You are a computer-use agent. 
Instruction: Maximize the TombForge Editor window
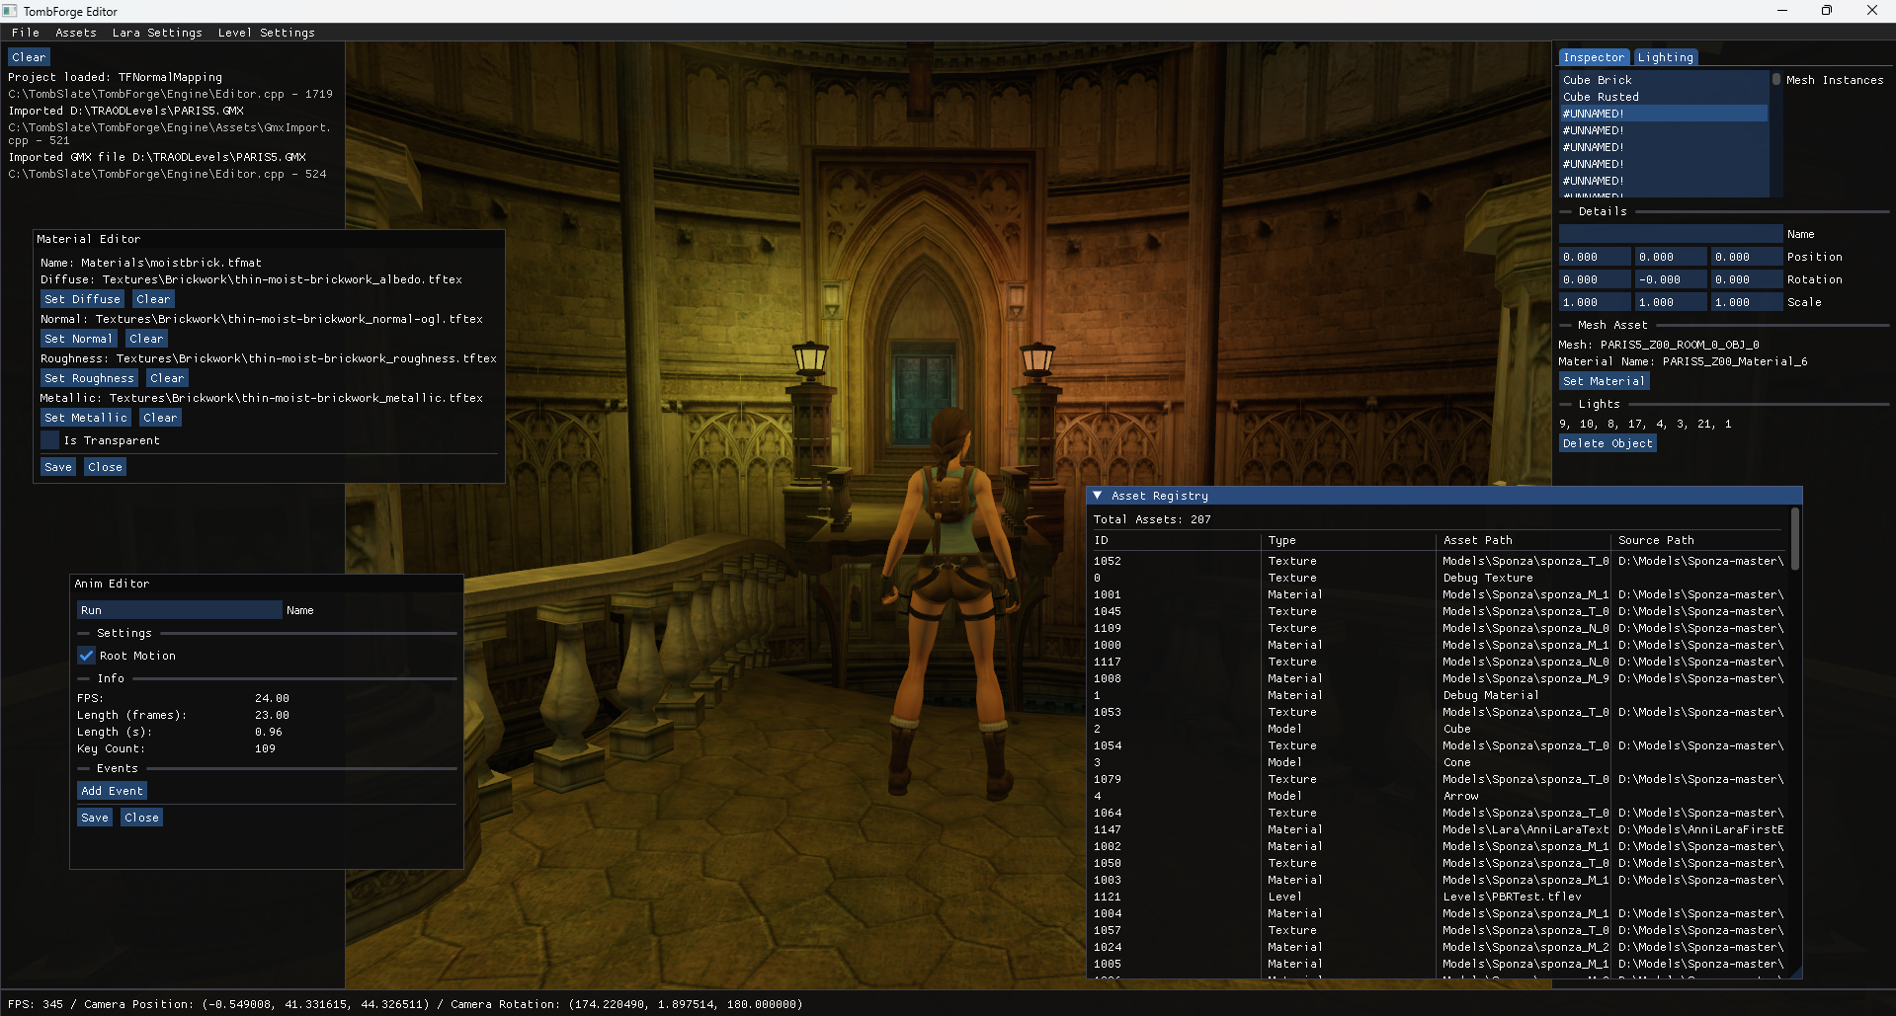pos(1827,11)
